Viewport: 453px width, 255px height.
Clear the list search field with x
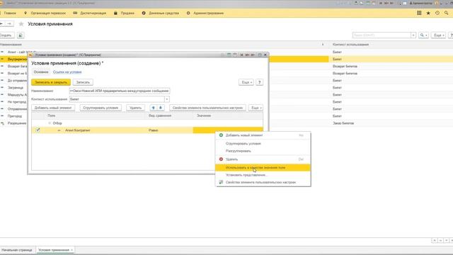tap(413, 35)
